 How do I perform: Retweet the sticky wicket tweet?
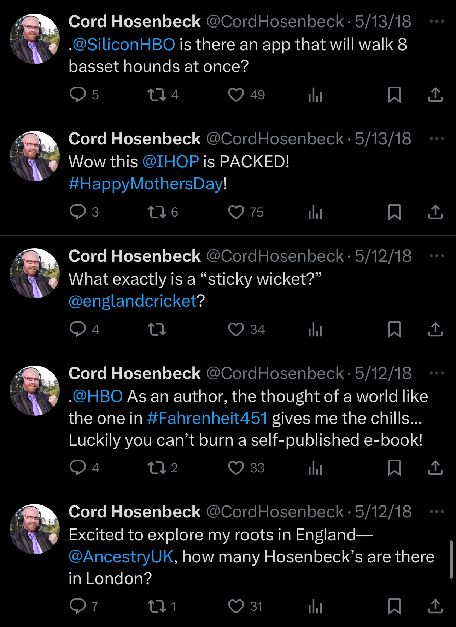click(157, 329)
